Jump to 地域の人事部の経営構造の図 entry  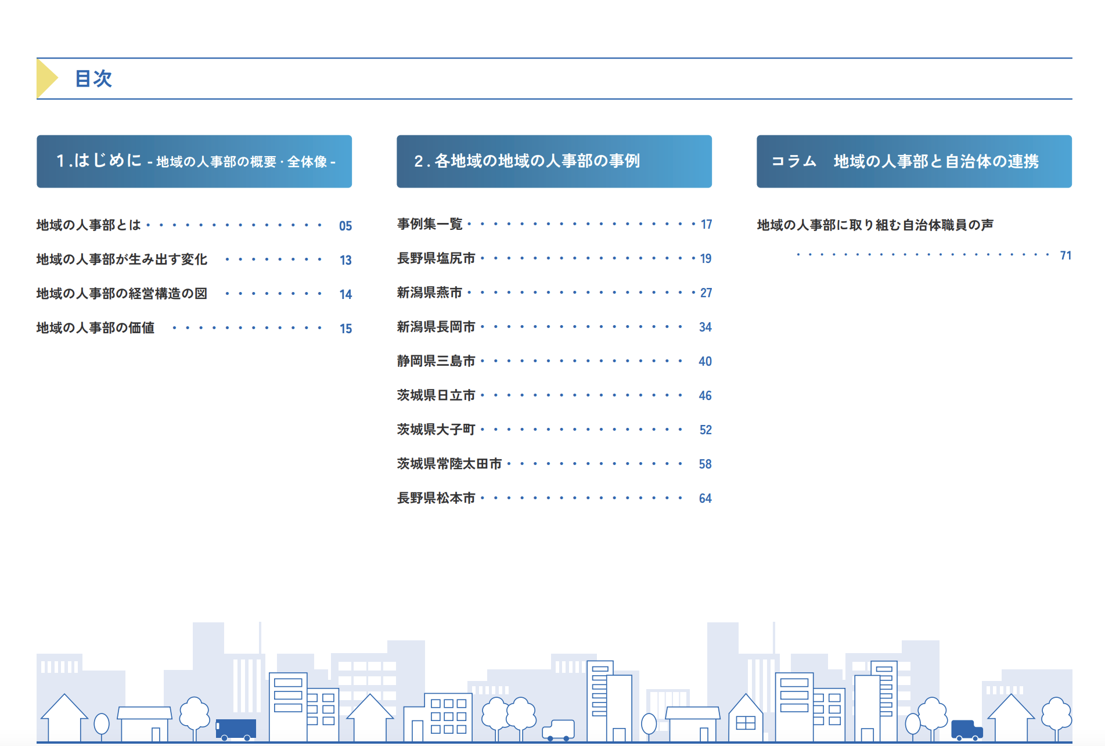pos(122,294)
